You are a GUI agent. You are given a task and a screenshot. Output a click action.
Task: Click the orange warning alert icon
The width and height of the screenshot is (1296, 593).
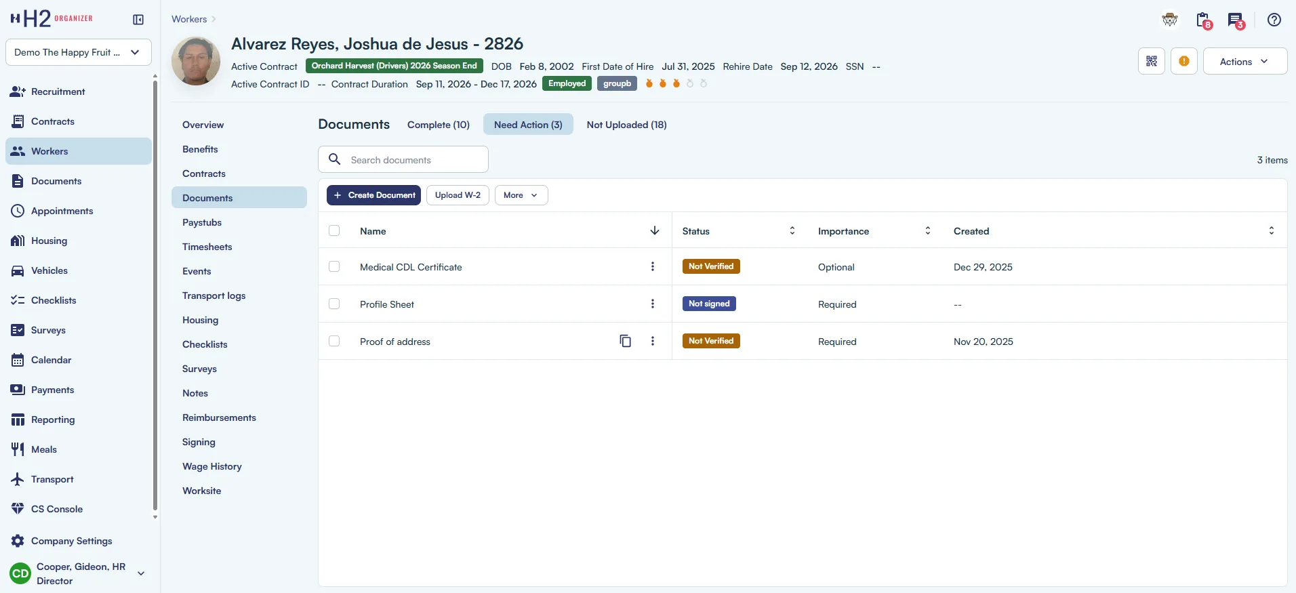pyautogui.click(x=1184, y=61)
